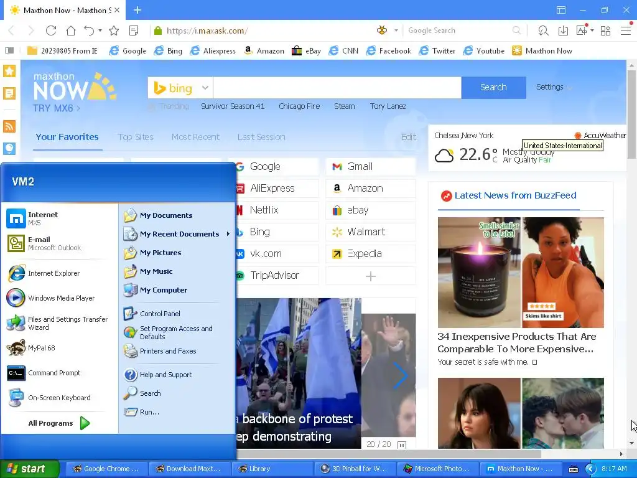Click the bee search engine icon

[382, 30]
